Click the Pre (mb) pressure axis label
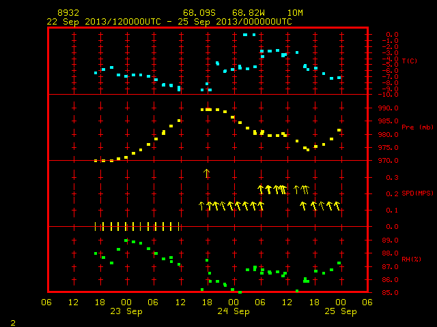Screen dimensions: 437x327 pyautogui.click(x=417, y=127)
